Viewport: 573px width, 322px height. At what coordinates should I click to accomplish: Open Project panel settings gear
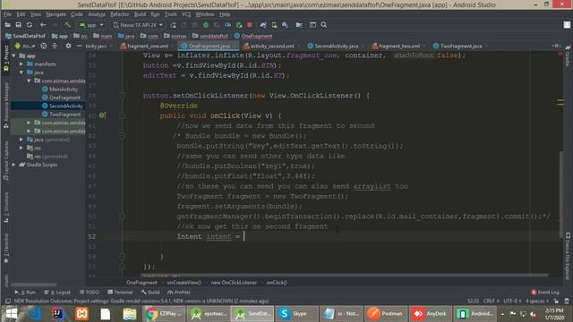pyautogui.click(x=68, y=46)
